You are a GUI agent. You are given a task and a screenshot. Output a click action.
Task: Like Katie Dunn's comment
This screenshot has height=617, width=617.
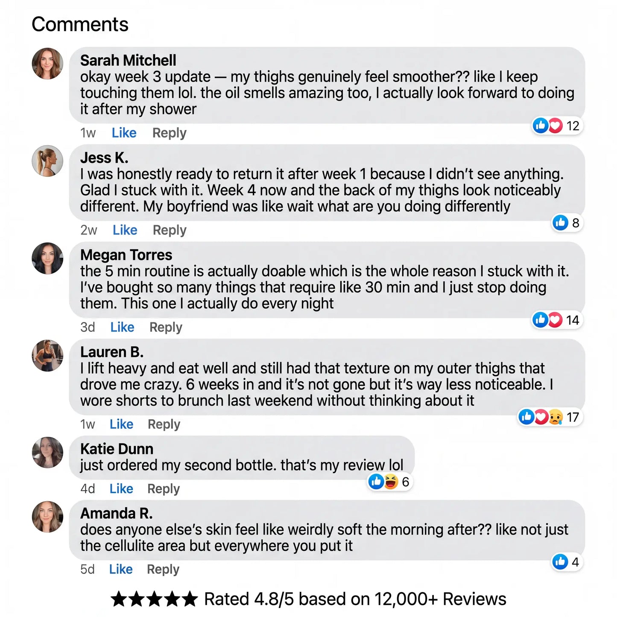coord(121,488)
